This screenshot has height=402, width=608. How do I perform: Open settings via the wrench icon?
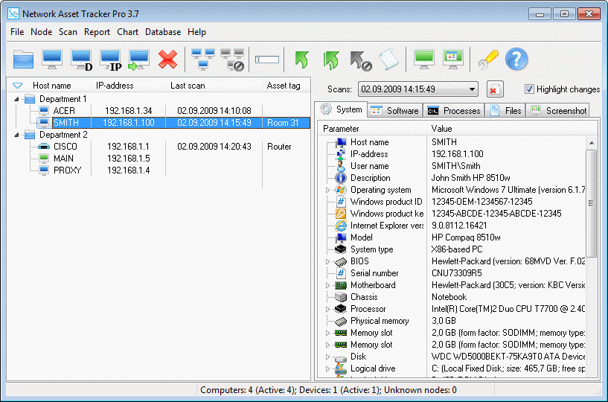click(x=487, y=60)
